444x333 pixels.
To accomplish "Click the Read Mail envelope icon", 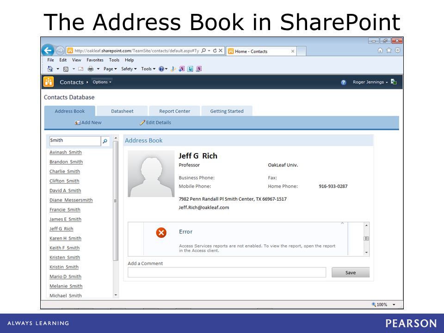I will [80, 69].
